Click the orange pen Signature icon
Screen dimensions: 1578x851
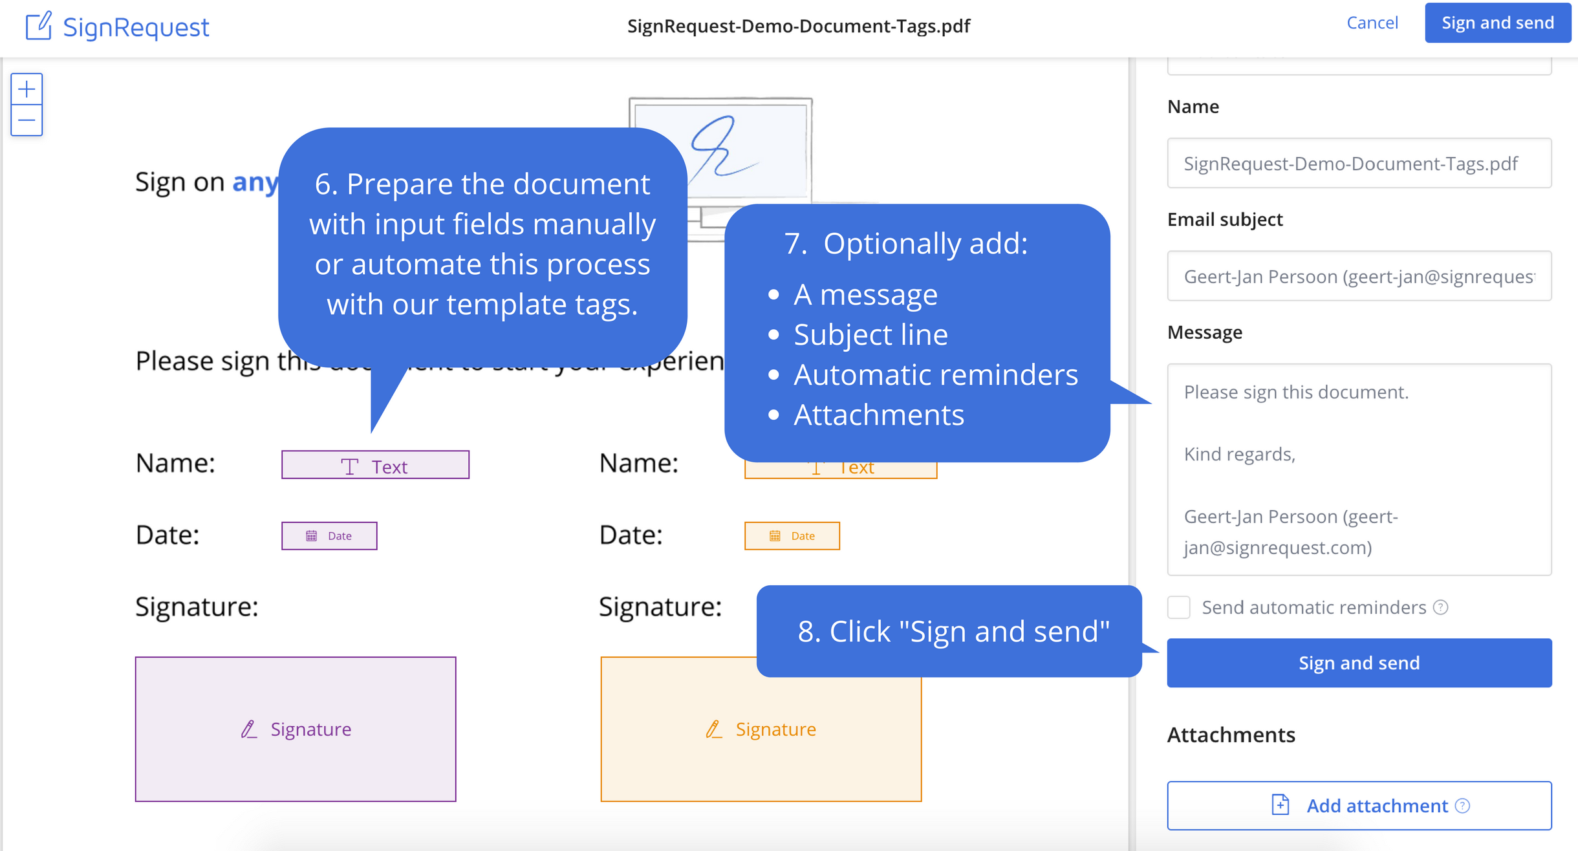click(713, 729)
